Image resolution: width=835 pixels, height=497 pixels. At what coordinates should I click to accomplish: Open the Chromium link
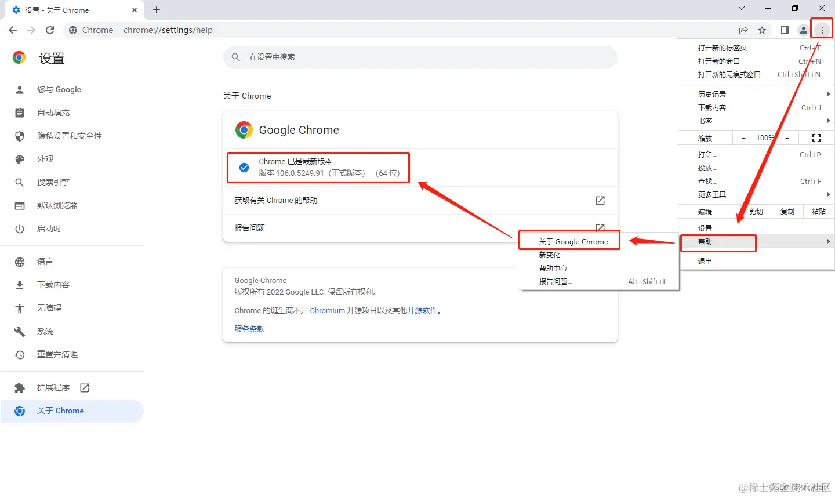click(x=327, y=310)
